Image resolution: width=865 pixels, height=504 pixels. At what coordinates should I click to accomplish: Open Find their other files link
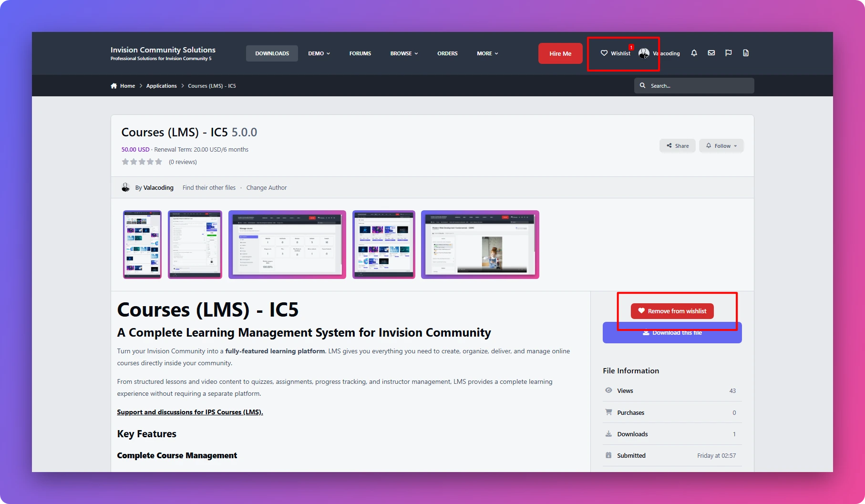pos(209,187)
